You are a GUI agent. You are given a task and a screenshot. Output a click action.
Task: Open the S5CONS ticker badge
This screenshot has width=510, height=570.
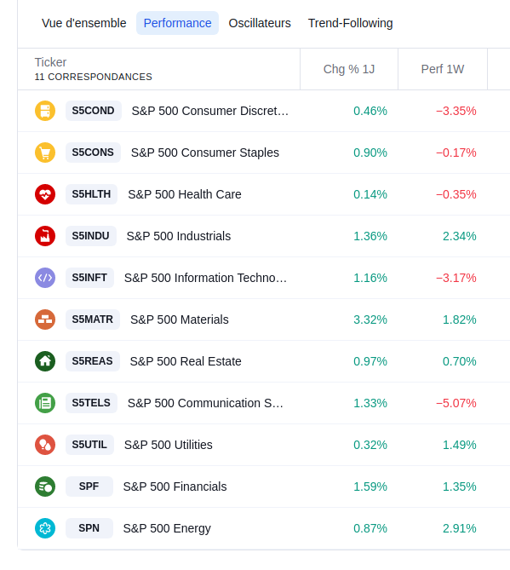pos(93,153)
